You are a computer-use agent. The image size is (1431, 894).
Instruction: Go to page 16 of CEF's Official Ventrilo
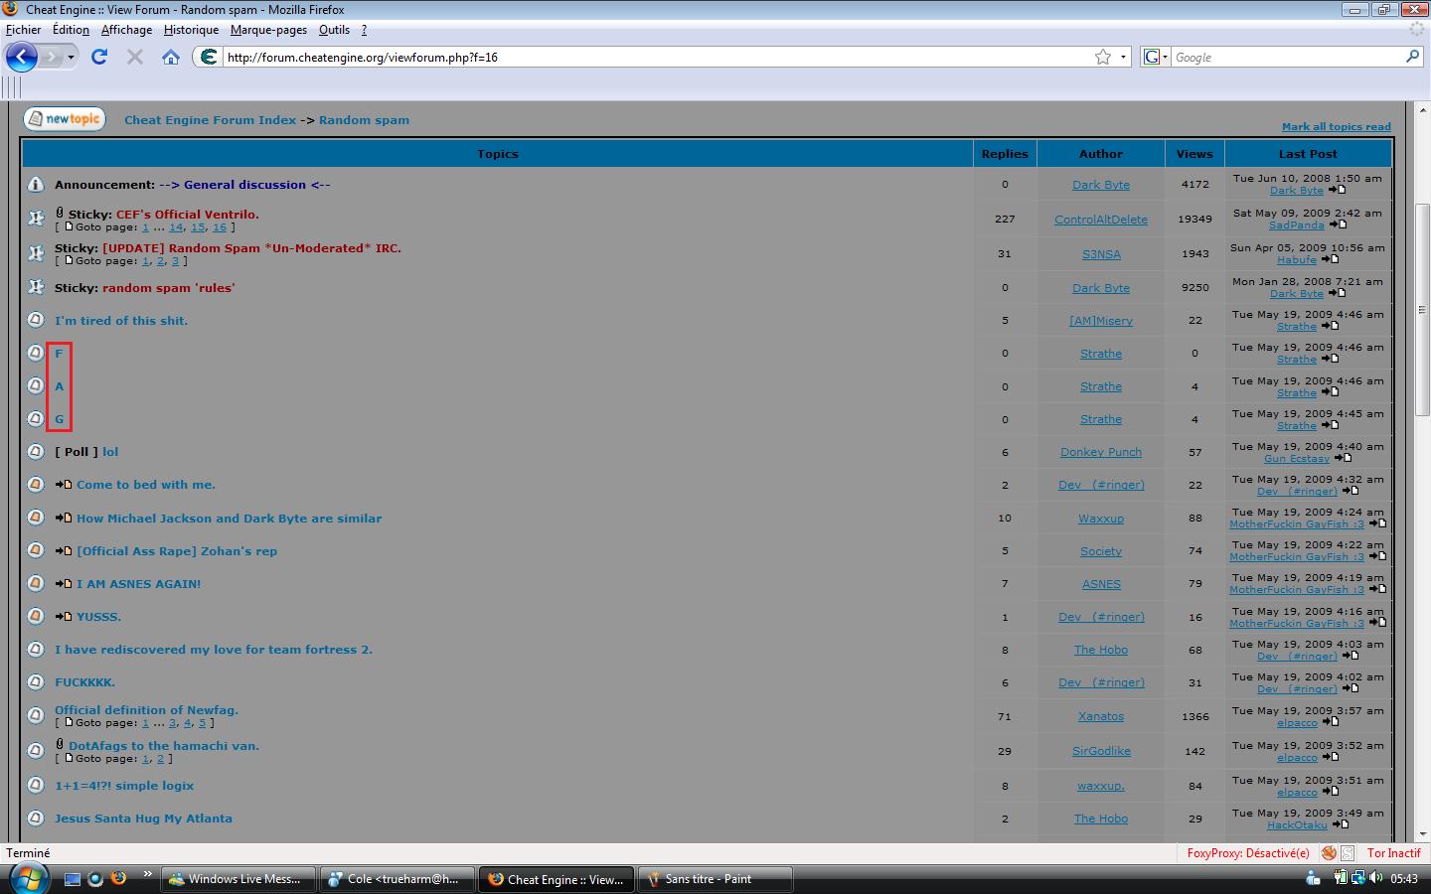pos(220,227)
